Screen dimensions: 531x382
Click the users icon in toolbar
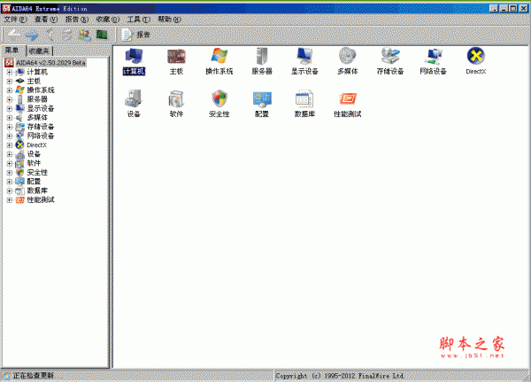point(84,35)
